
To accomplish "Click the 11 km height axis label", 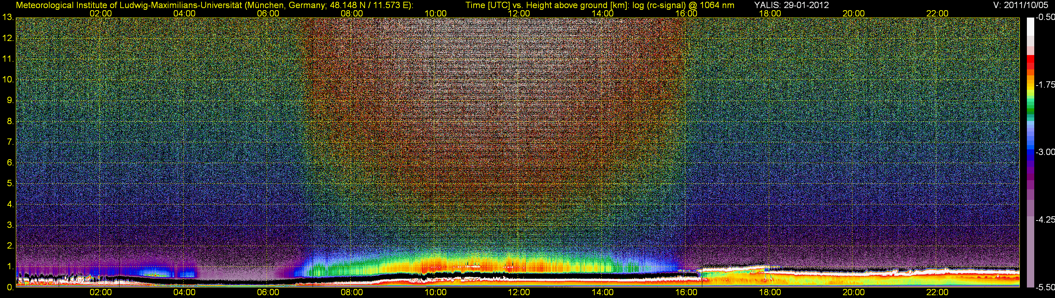I will (7, 59).
